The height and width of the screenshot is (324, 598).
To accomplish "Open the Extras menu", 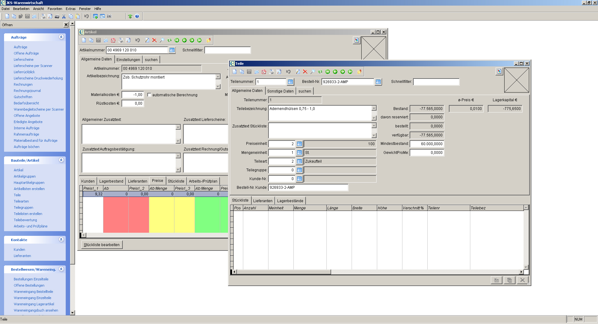I will 70,9.
